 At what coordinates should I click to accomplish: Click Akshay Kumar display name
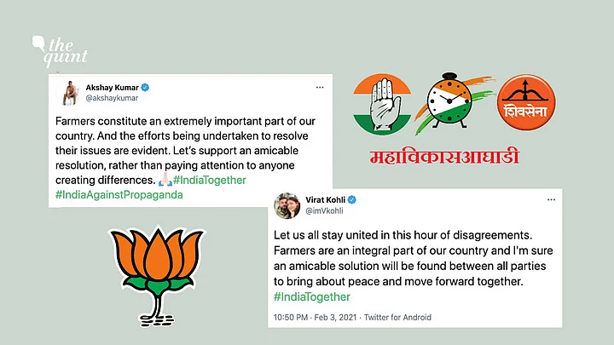coord(112,87)
